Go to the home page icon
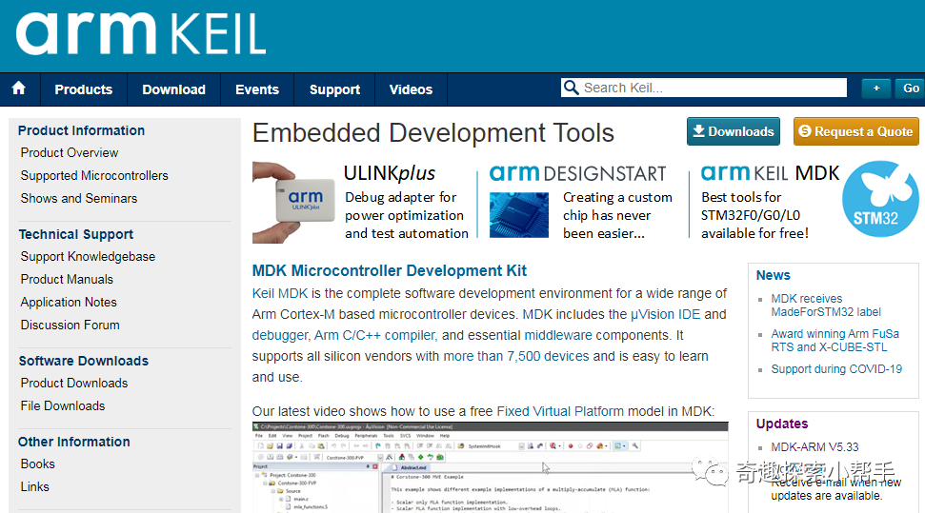Screen dimensions: 925x513 point(19,89)
